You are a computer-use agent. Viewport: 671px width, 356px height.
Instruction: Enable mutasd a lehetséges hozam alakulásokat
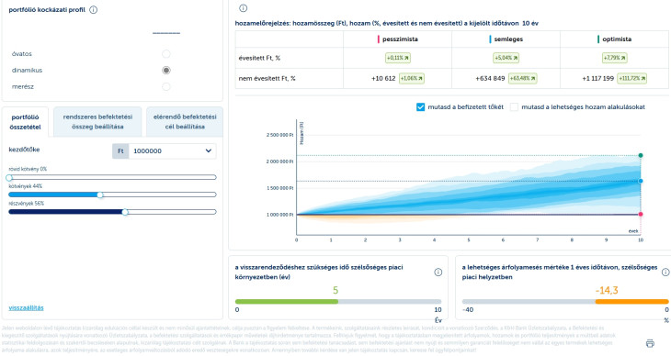coord(514,106)
